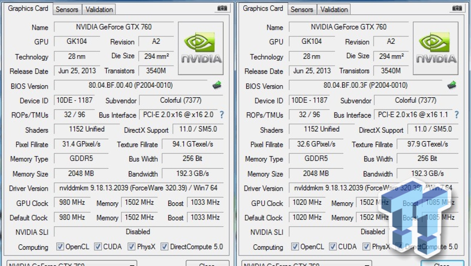Click Release Date Jun 25, 2013 in left window
This screenshot has height=266, width=471.
[x=77, y=71]
